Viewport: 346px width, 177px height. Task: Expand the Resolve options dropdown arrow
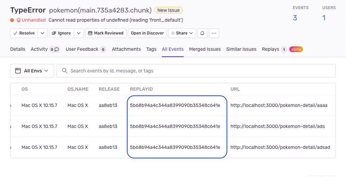(42, 33)
